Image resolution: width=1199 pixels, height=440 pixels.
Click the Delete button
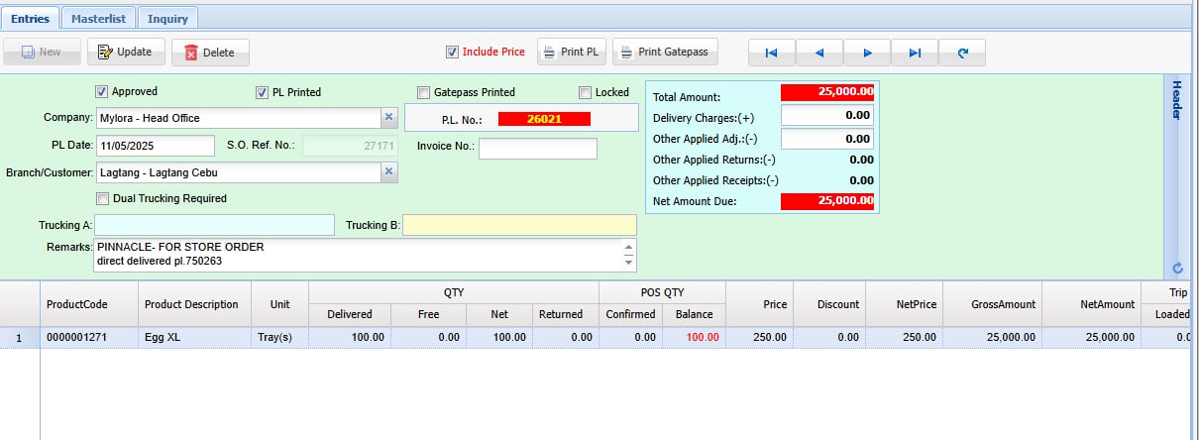[209, 53]
